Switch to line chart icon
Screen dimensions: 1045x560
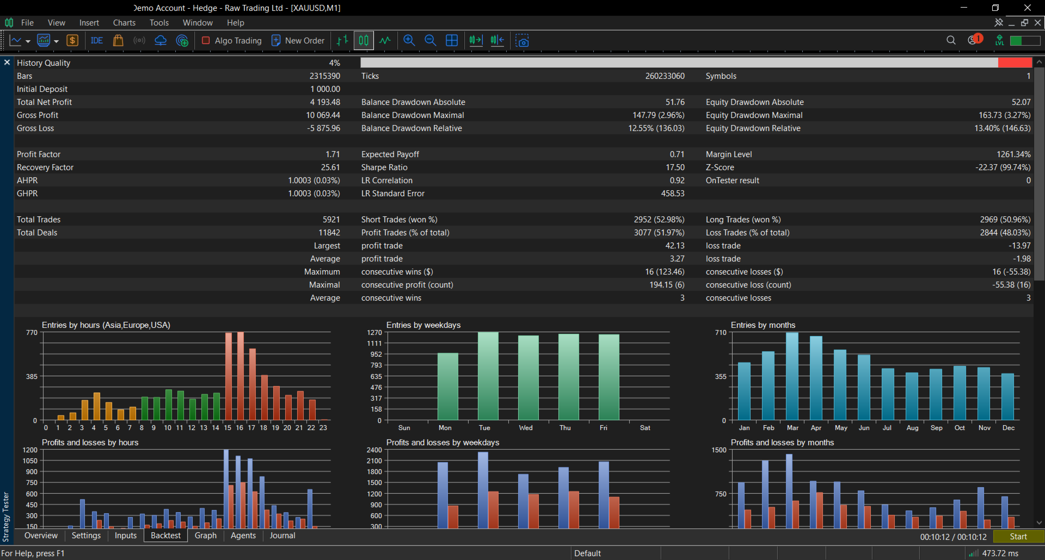[x=385, y=41]
